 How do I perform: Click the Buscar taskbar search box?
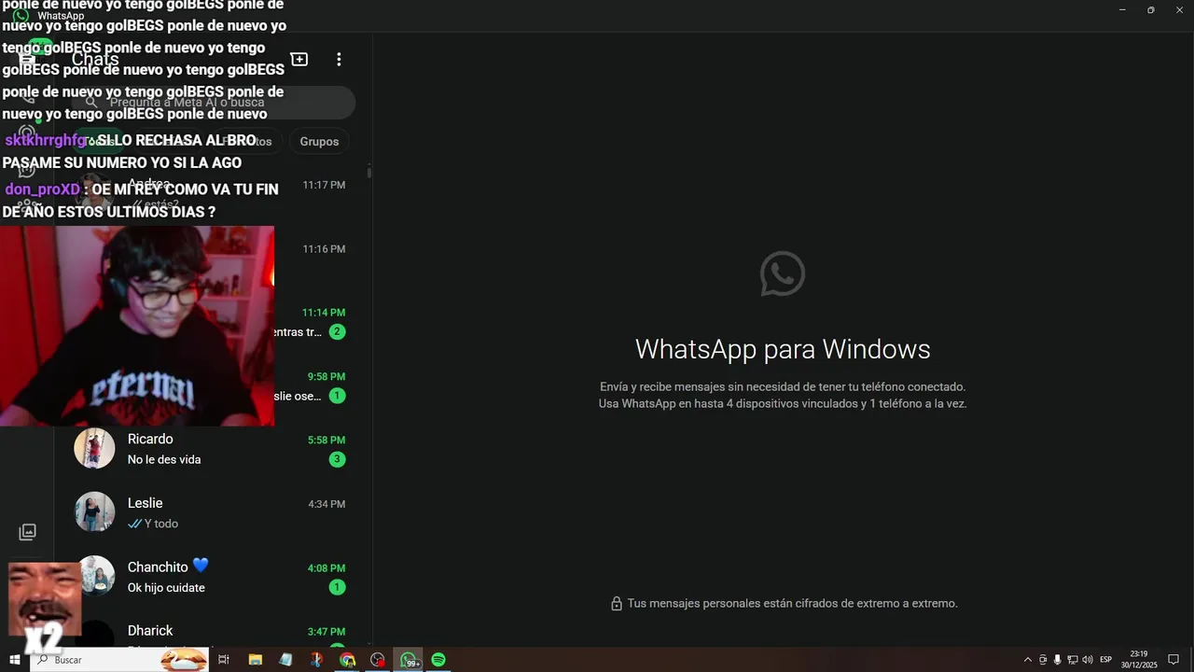click(x=119, y=660)
